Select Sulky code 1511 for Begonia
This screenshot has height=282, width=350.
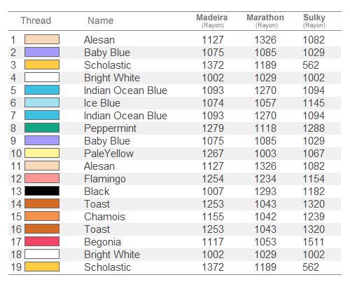tap(314, 242)
